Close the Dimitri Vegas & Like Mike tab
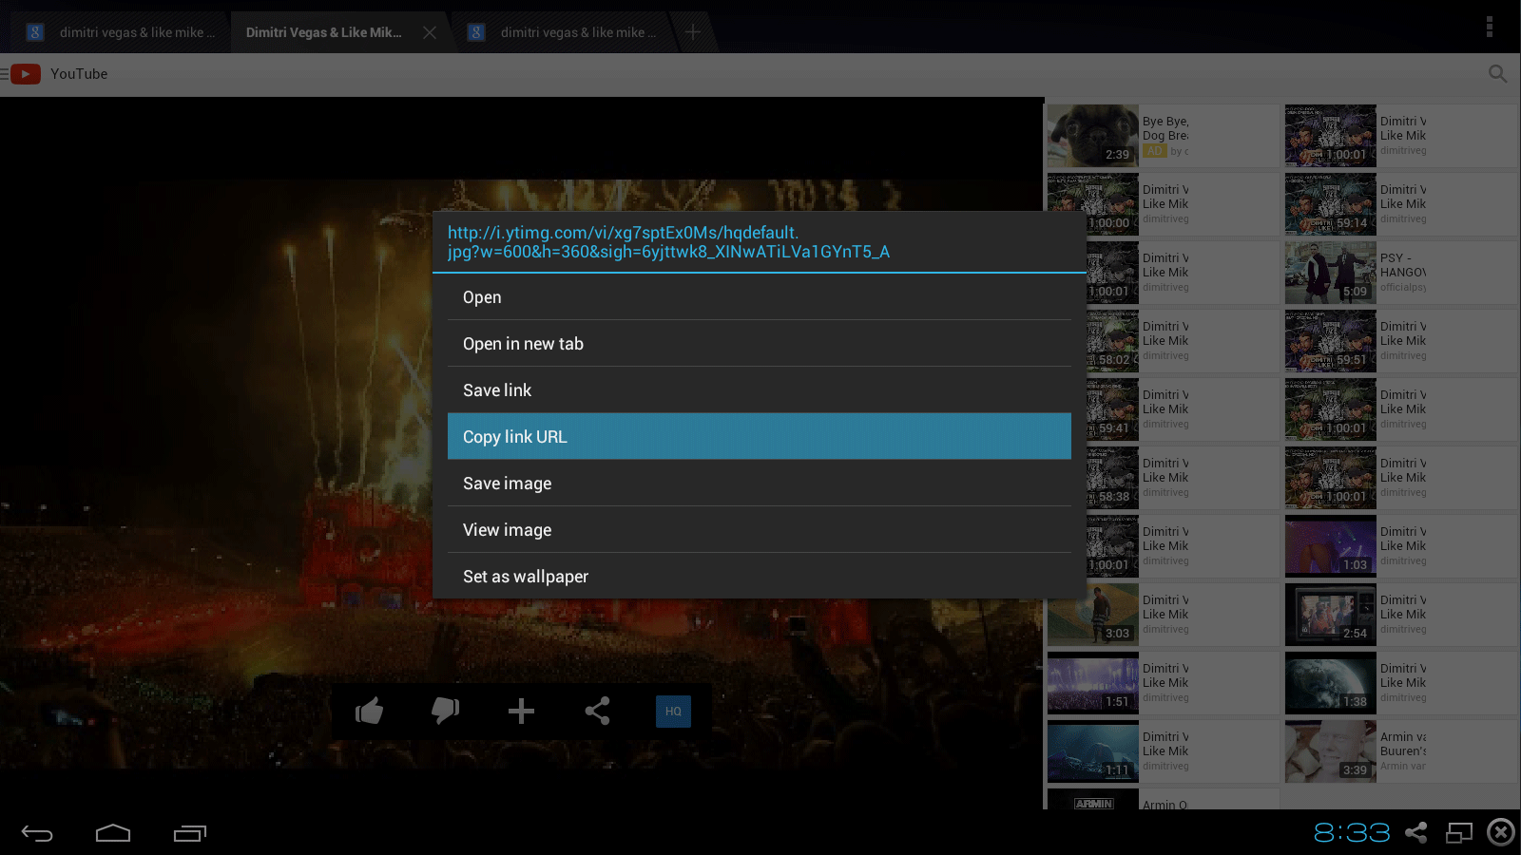 click(x=430, y=32)
